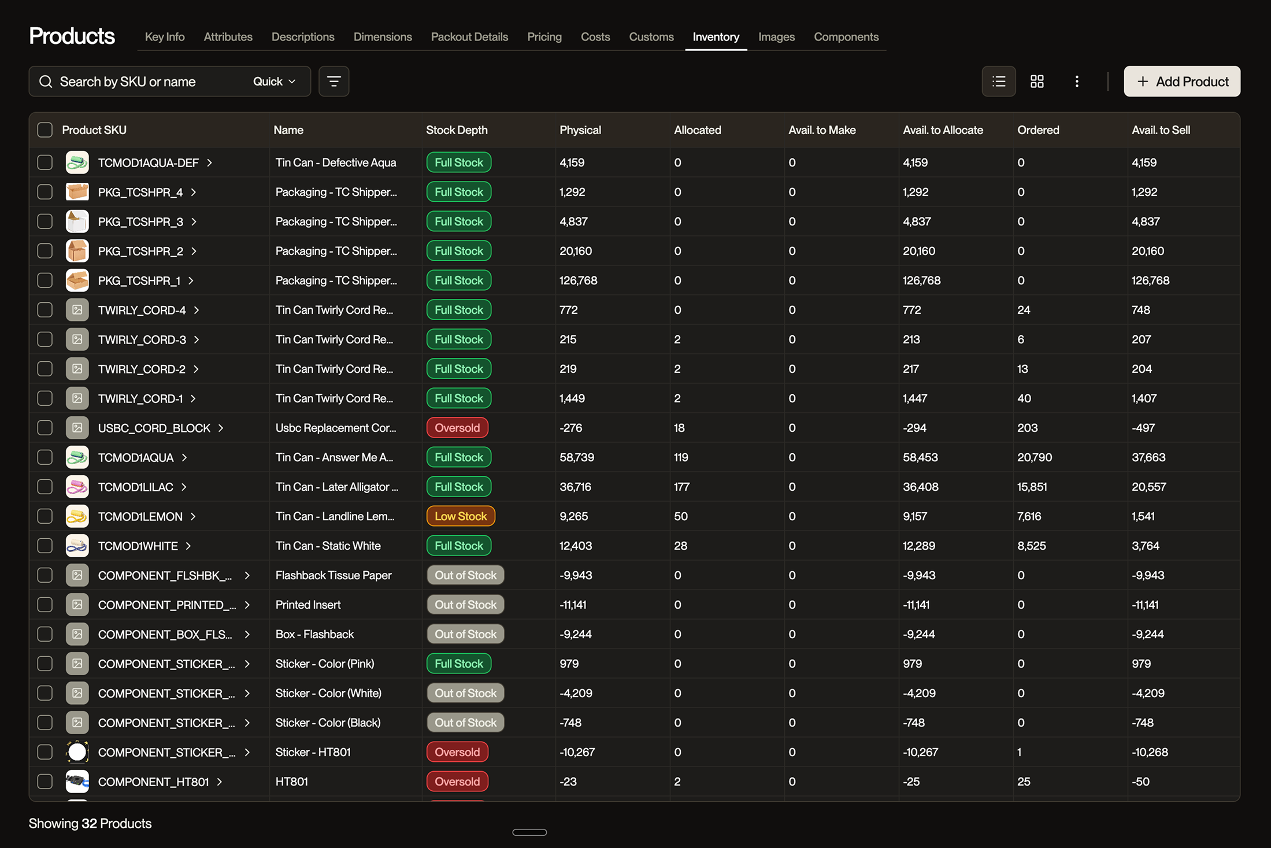Expand the TCMOD1WHITE row chevron
Viewport: 1271px width, 848px height.
tap(188, 546)
